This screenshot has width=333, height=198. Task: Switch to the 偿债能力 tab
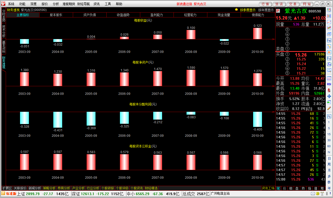point(258,15)
